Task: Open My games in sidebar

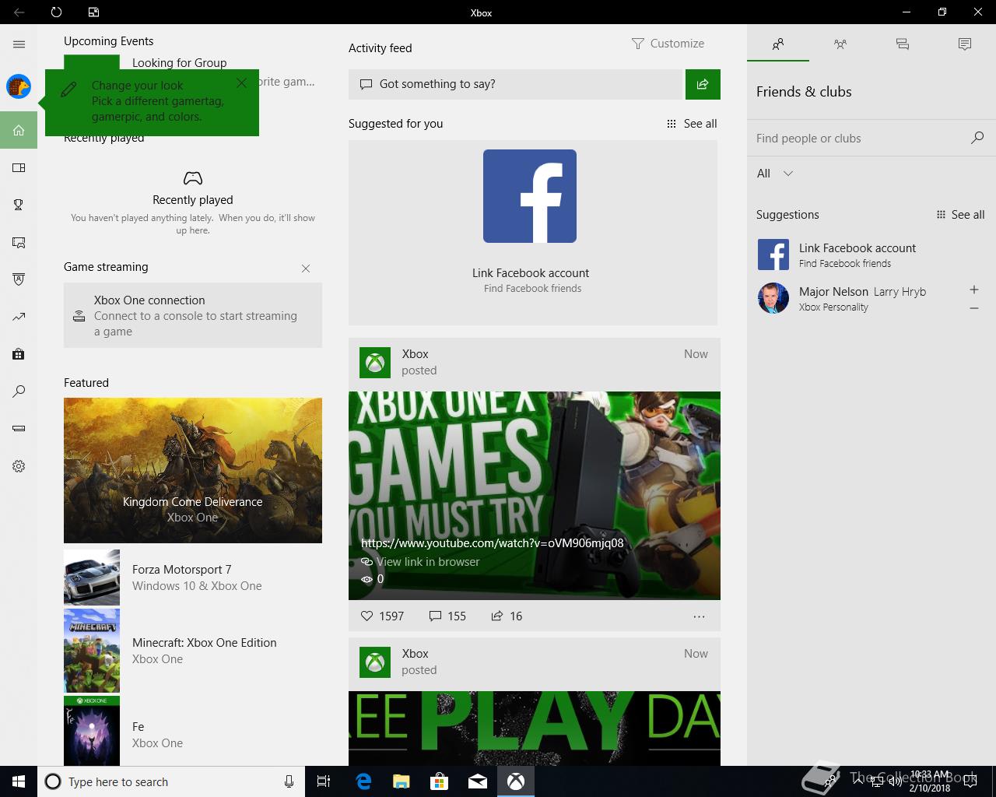Action: [19, 167]
